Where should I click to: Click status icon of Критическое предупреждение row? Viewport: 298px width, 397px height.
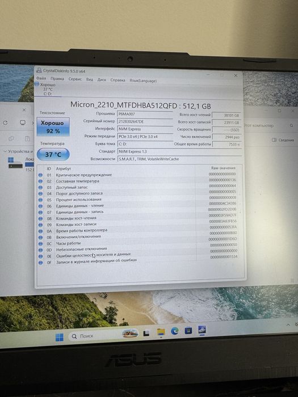[x=40, y=175]
